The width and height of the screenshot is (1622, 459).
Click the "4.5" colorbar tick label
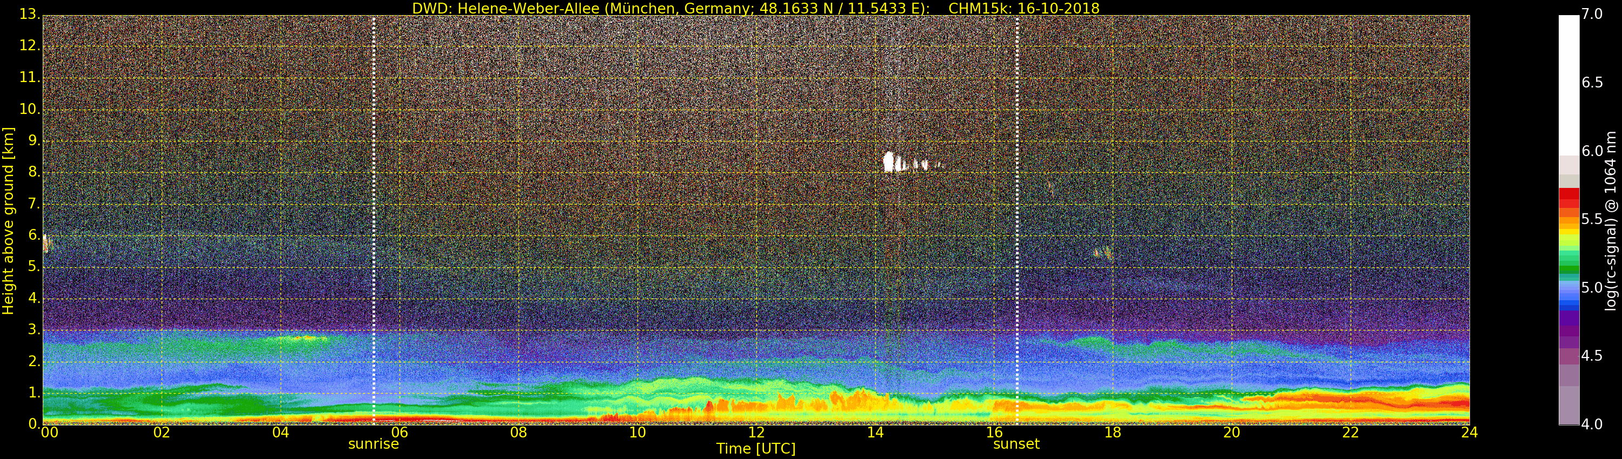(x=1592, y=356)
